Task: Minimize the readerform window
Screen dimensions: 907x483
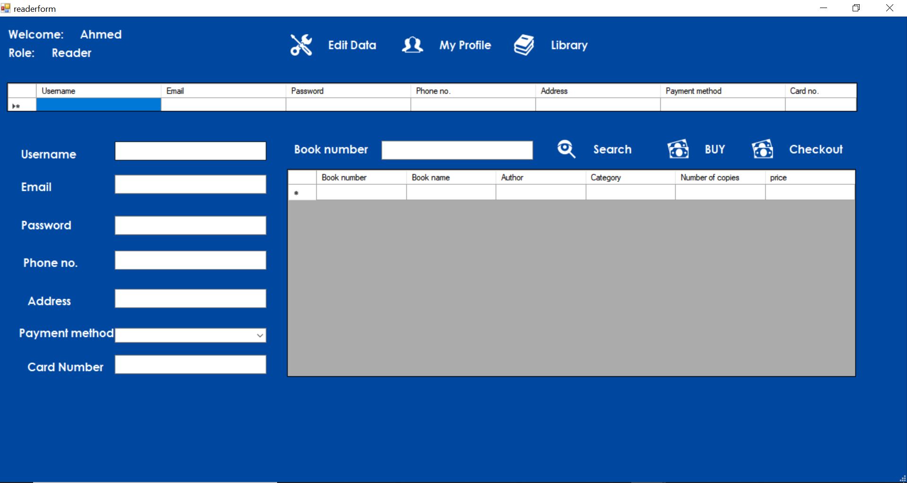Action: click(824, 8)
